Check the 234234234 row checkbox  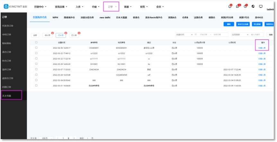(x=36, y=69)
